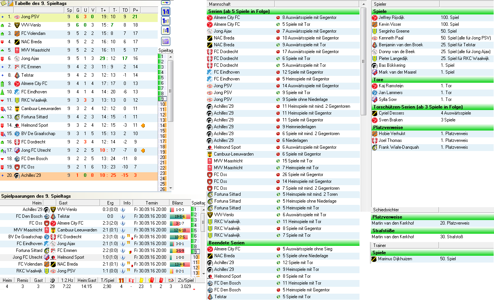The width and height of the screenshot is (494, 302).
Task: Click the Mannschaft column header
Action: pos(241,4)
